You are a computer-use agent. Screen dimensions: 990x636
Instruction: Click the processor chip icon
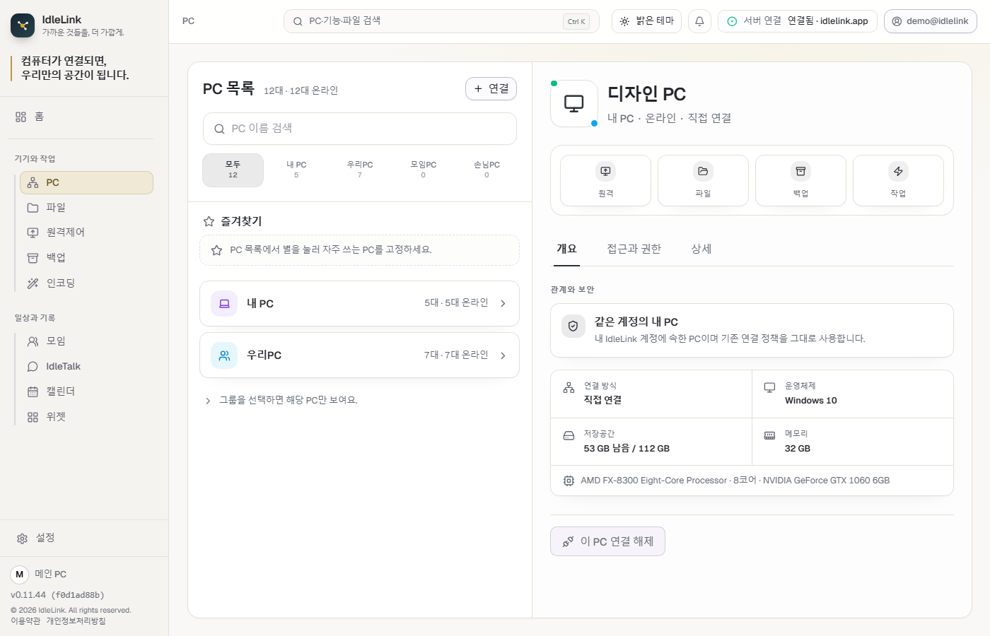tap(569, 481)
